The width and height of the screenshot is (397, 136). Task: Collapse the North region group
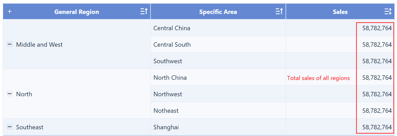[10, 94]
